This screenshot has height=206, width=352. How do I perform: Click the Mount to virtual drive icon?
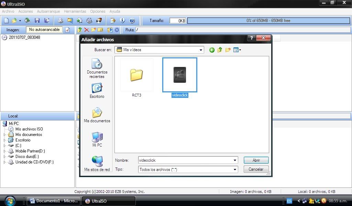89,21
